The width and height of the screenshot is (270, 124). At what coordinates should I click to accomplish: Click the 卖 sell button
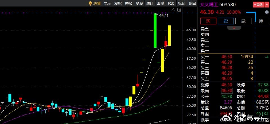pos(226,21)
